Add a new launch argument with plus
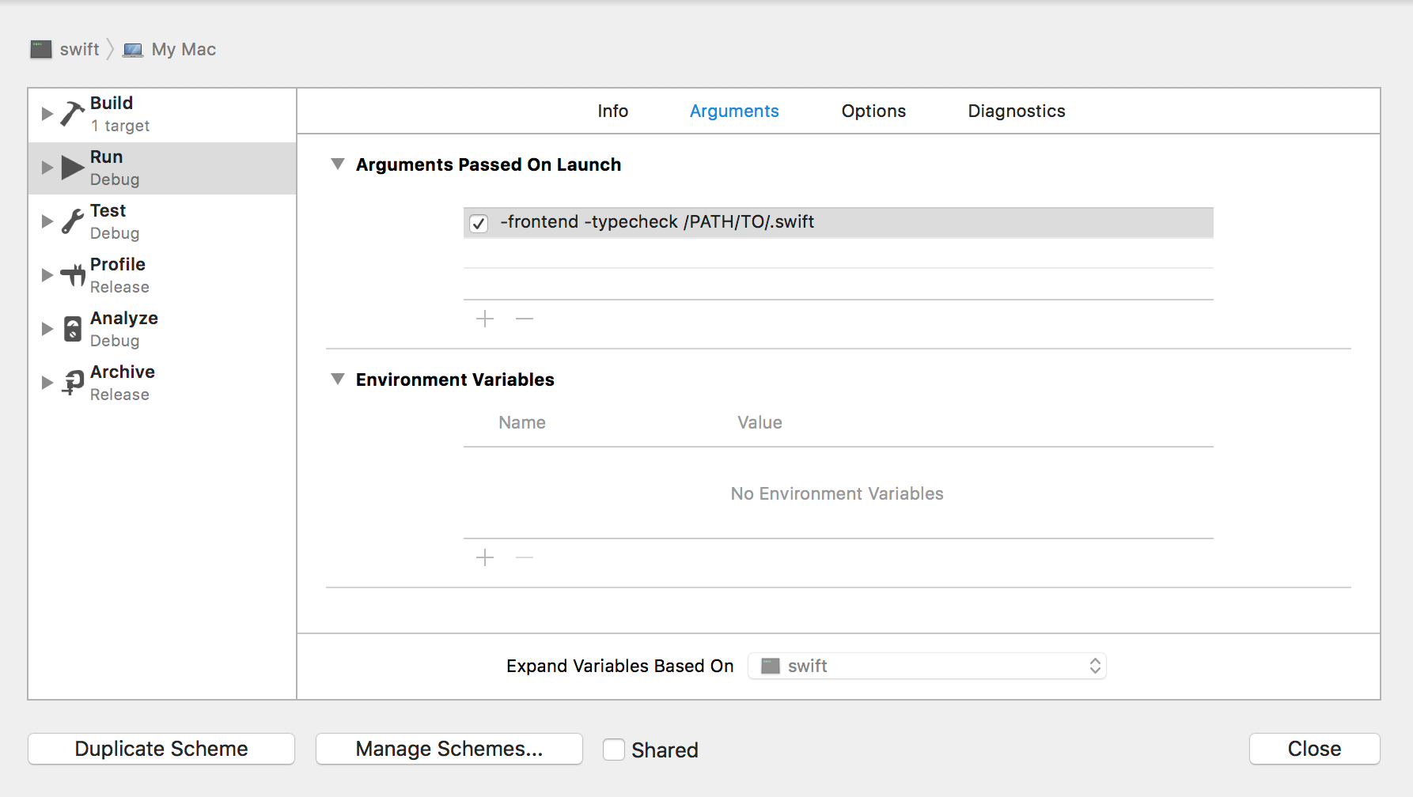 coord(485,319)
